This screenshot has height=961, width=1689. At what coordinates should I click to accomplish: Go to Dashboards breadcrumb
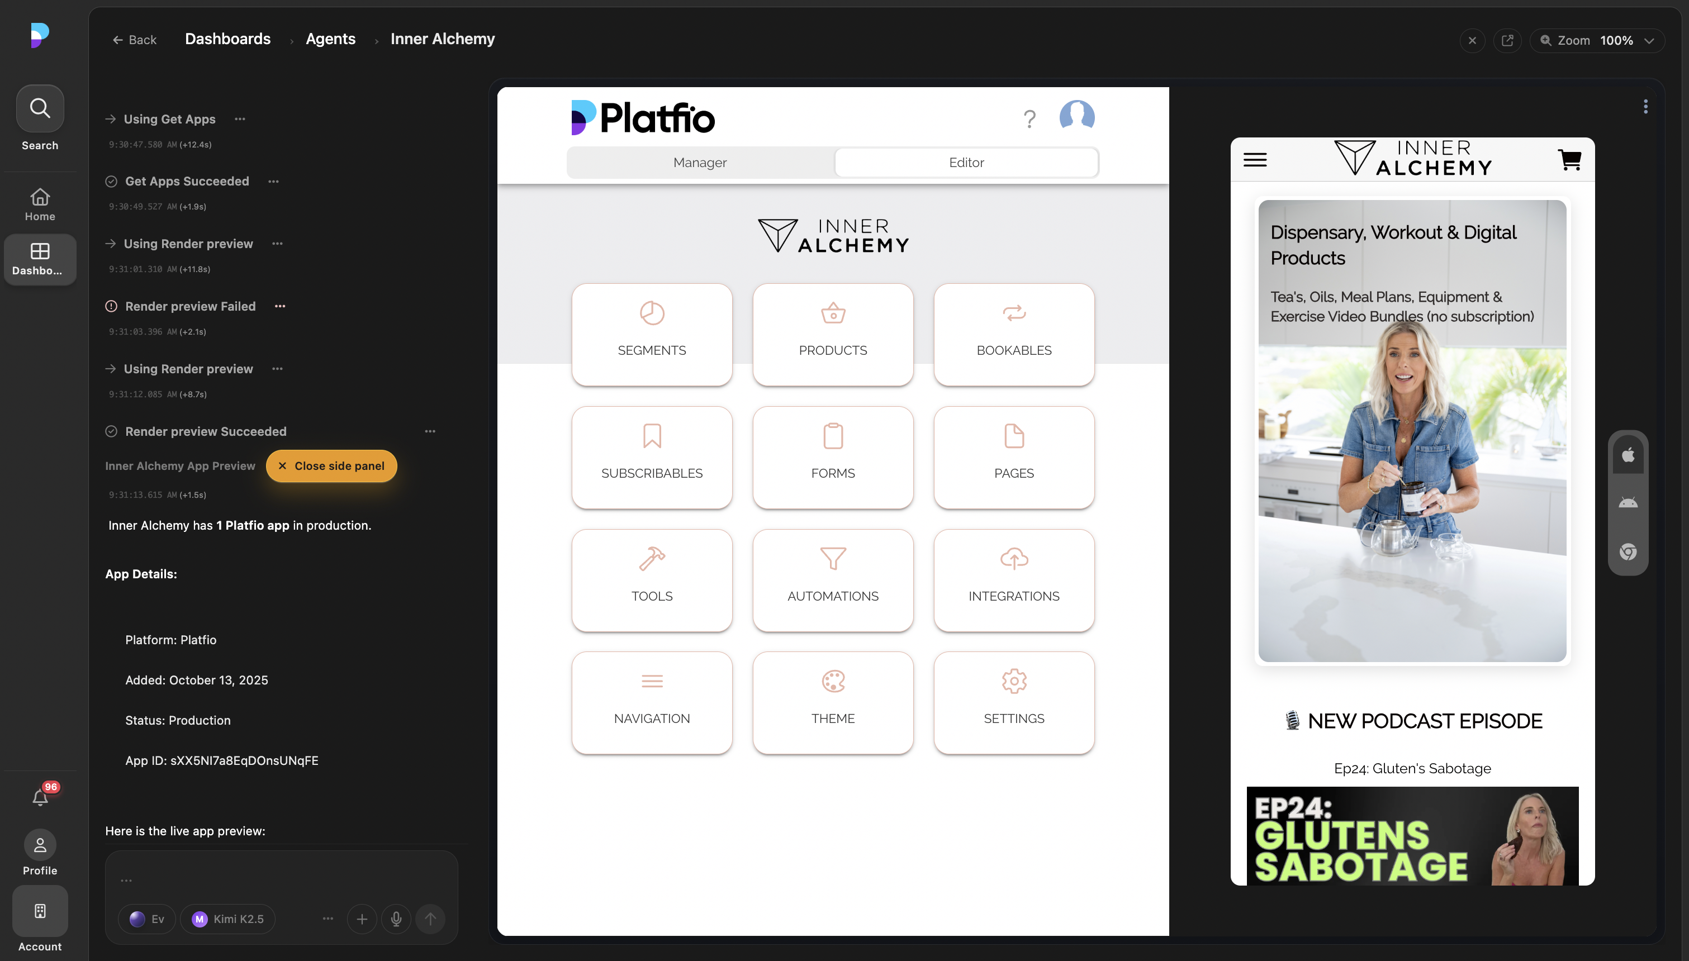[227, 39]
